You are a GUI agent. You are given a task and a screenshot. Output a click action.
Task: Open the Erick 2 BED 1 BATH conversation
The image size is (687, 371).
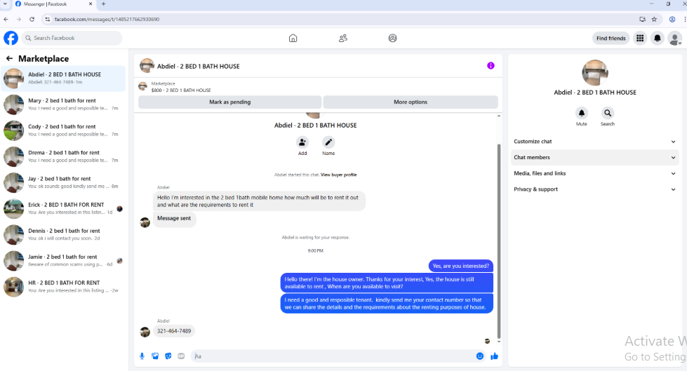[x=64, y=208]
